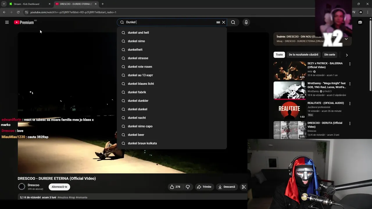372x209 pixels.
Task: Open the browser profile avatar icon
Action: (361, 12)
